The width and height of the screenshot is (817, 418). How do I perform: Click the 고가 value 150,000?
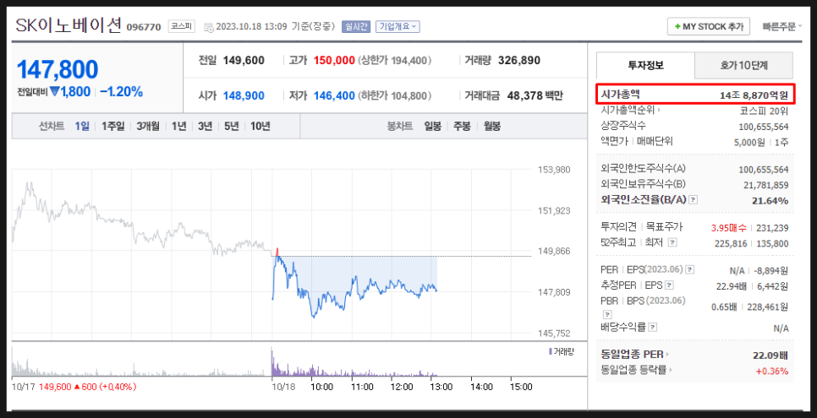pyautogui.click(x=334, y=61)
